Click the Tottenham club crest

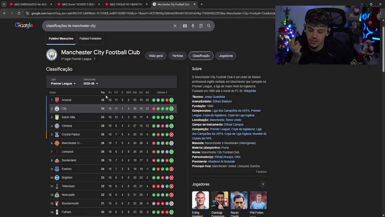[57, 186]
